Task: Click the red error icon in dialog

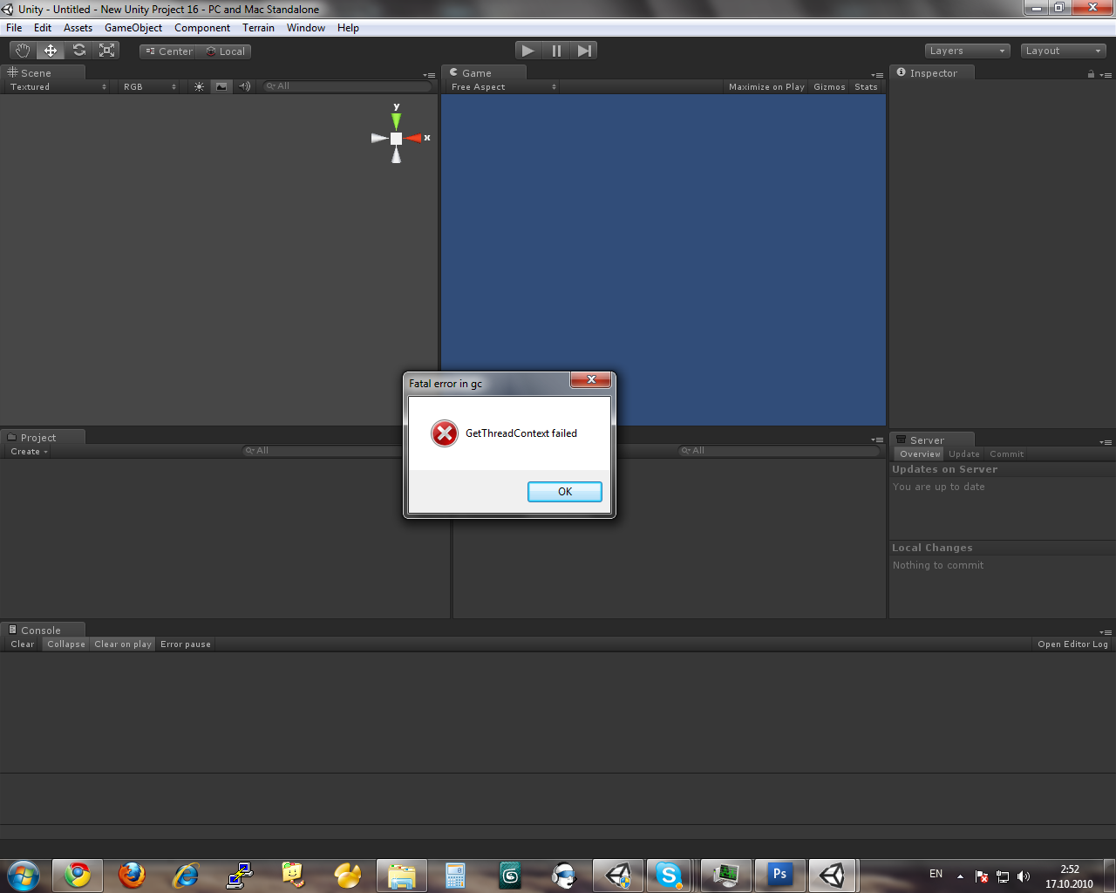Action: coord(445,433)
